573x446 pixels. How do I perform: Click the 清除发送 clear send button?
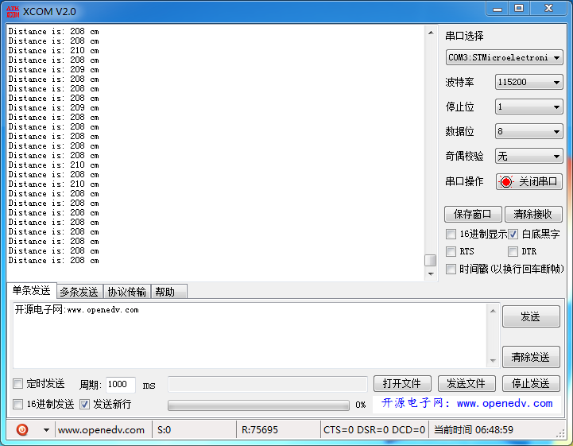pyautogui.click(x=531, y=357)
